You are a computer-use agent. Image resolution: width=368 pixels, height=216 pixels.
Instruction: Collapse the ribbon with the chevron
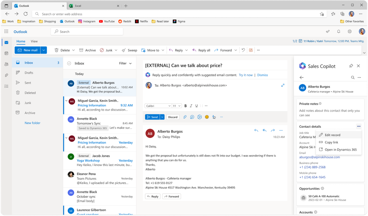coord(364,53)
